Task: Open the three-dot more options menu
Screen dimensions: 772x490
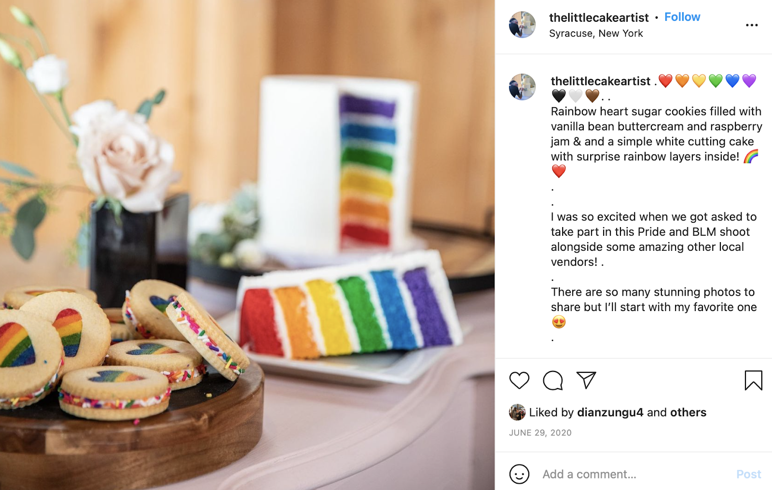Action: pos(752,25)
